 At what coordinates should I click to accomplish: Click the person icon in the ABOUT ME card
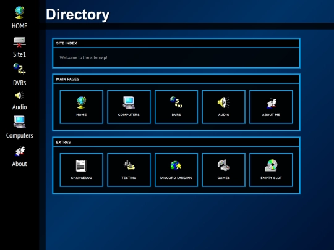[x=272, y=103]
